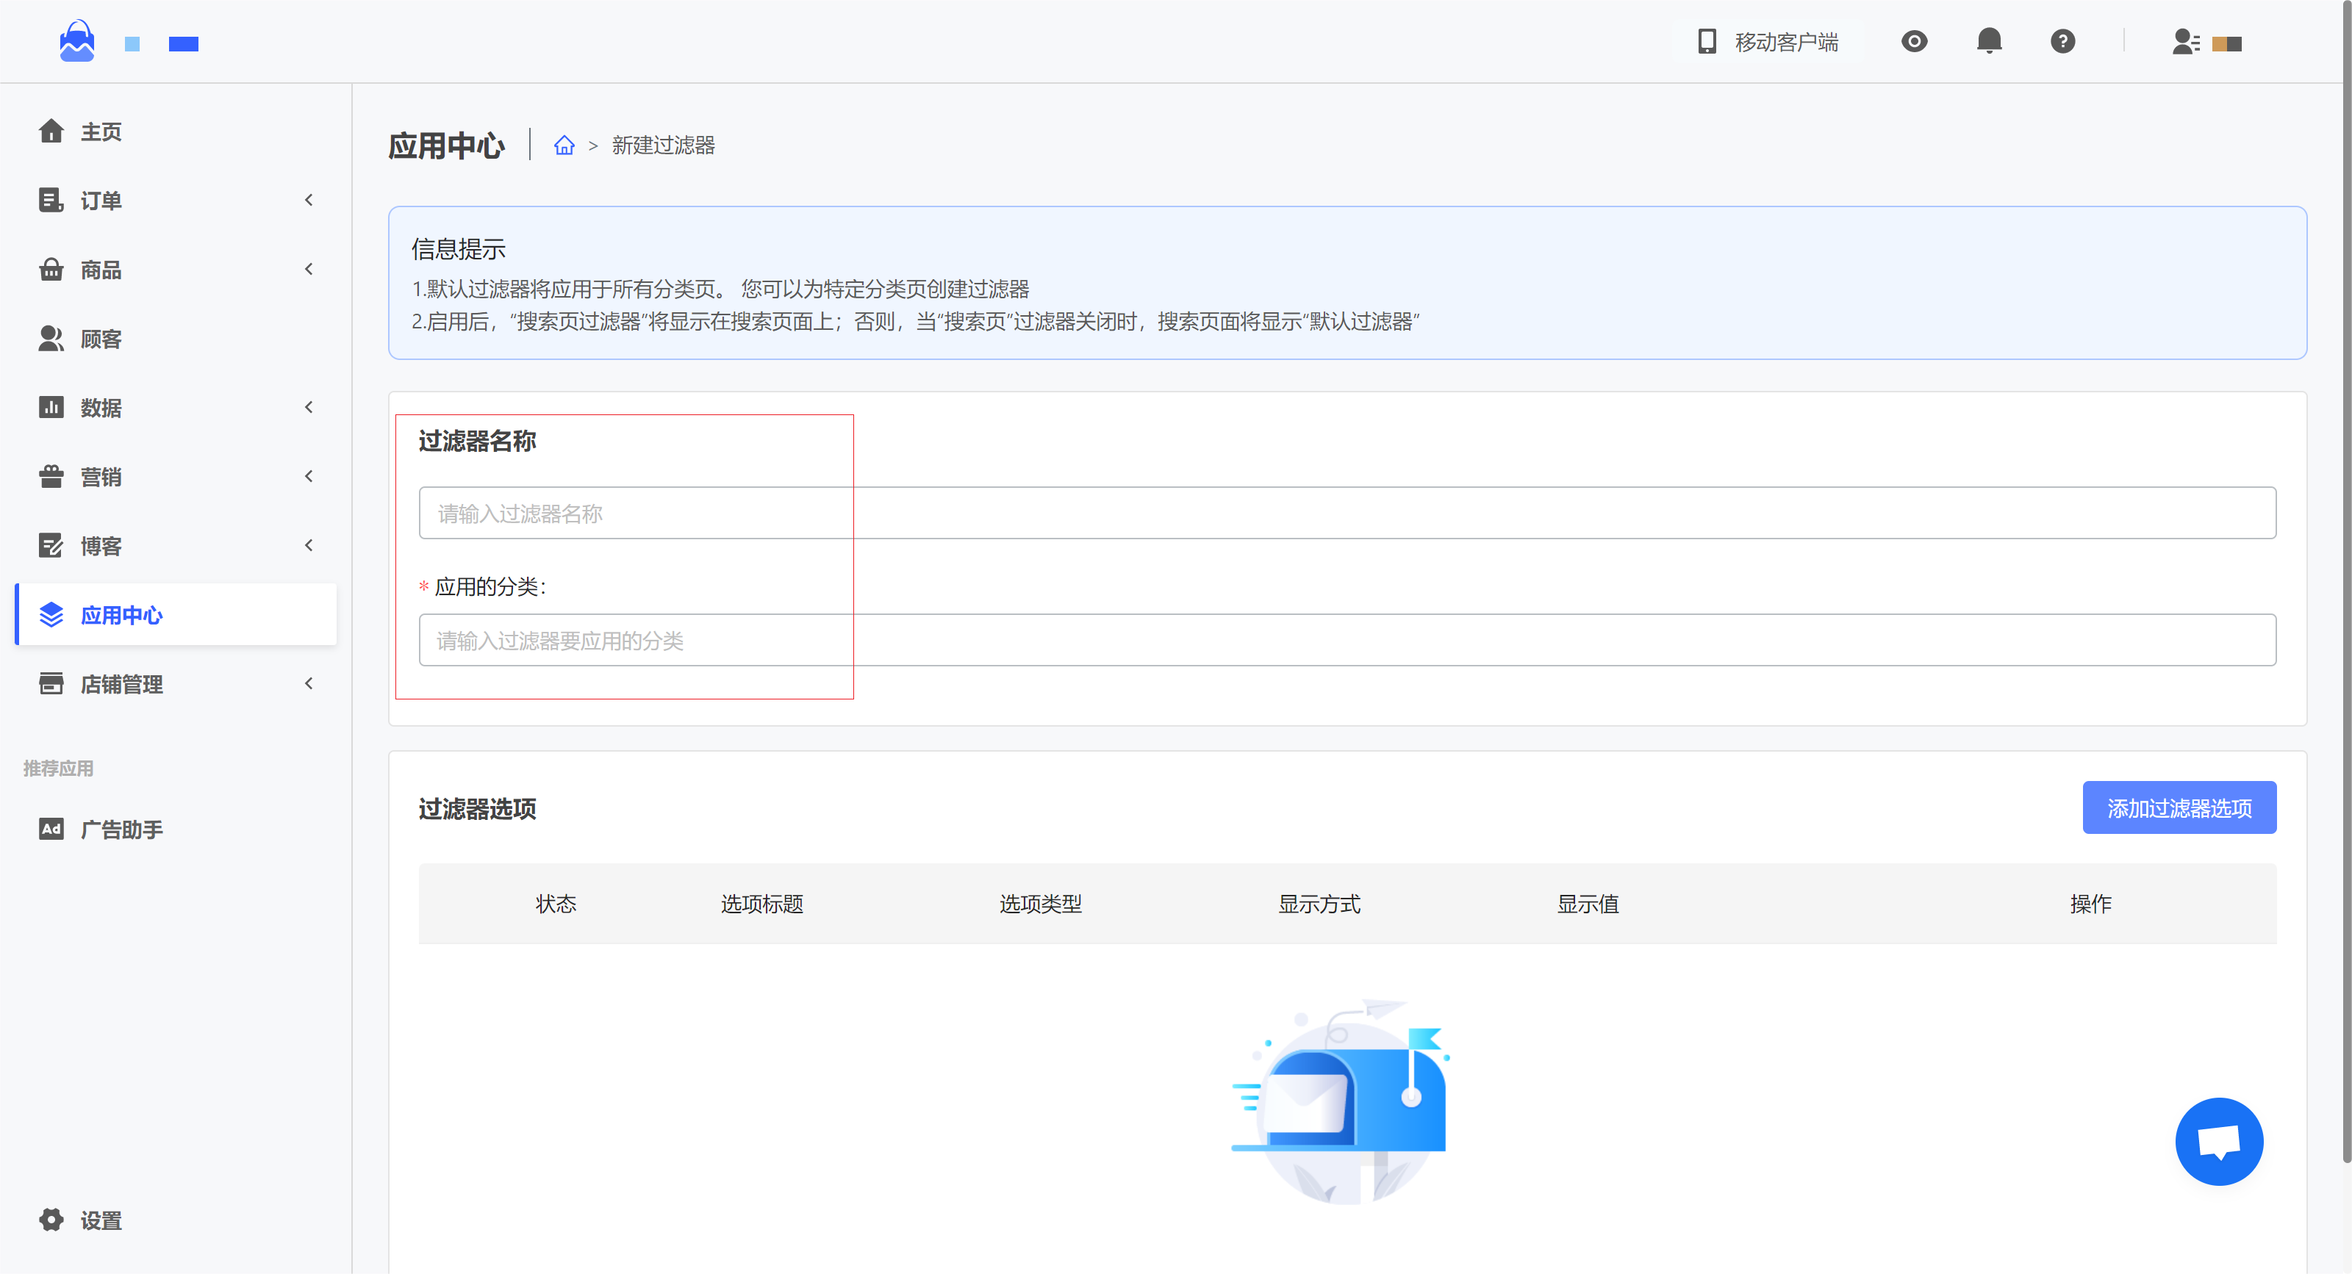Click the breadcrumb home icon
The width and height of the screenshot is (2352, 1274).
click(564, 145)
